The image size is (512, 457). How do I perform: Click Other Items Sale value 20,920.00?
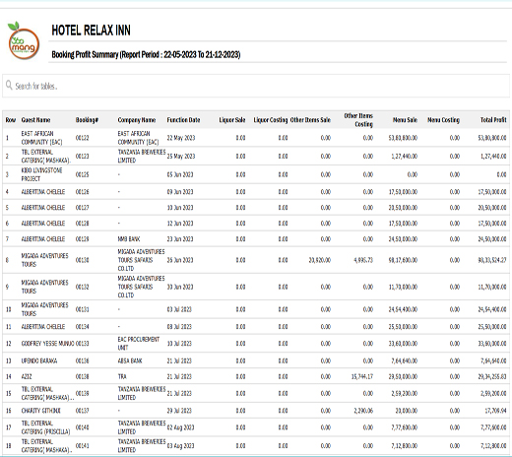[x=320, y=260]
